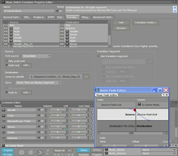Screen dimensions: 178x156
Task: Click transitions list scroll up arrow
Action: pos(109,22)
